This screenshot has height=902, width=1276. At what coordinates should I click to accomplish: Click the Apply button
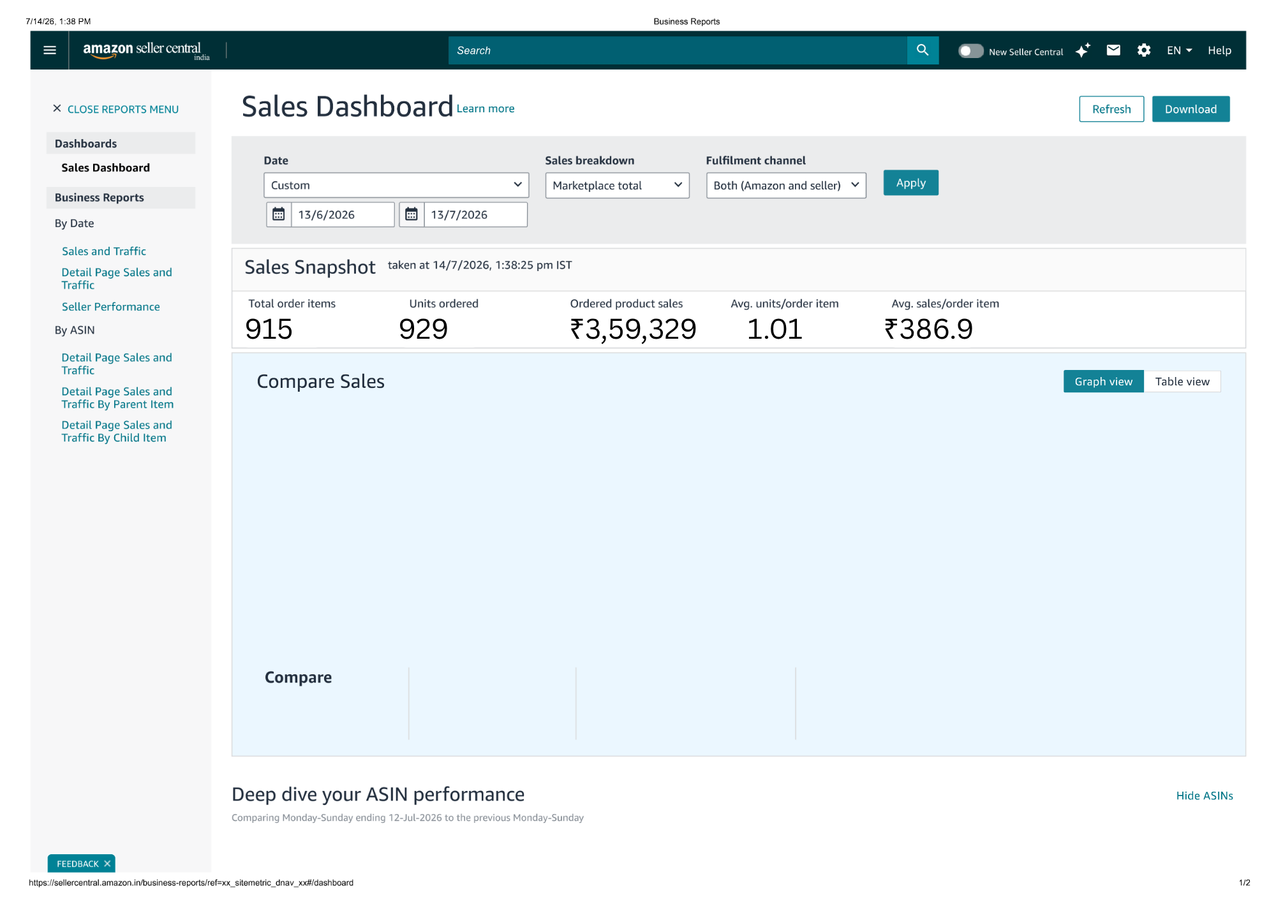click(910, 183)
